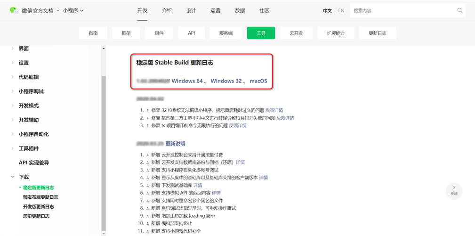Open the 小程序 dropdown menu
The width and height of the screenshot is (475, 236).
[73, 10]
